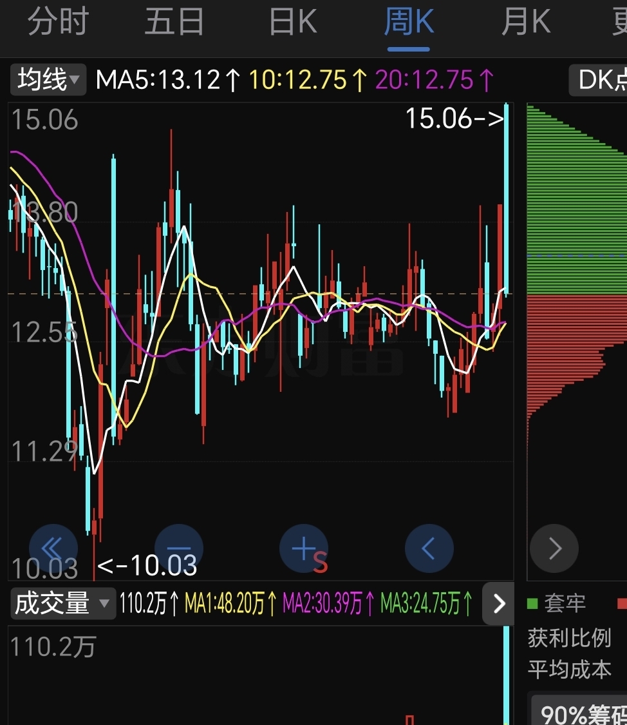Zoom in chart with plus button

(x=304, y=548)
